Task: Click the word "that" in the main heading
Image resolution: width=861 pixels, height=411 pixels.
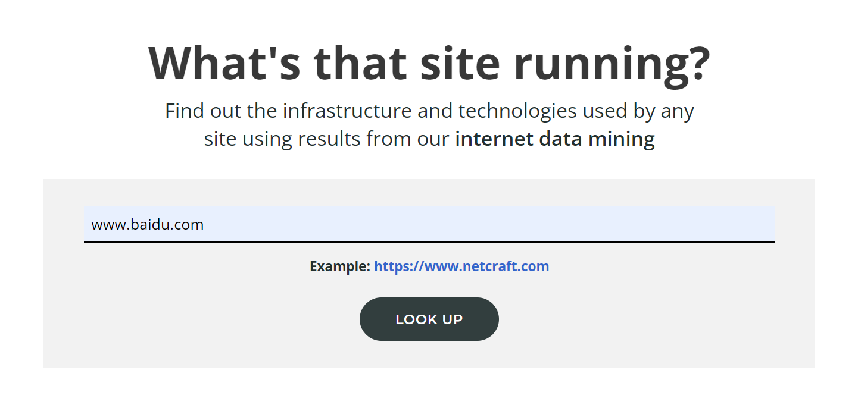Action: (x=361, y=63)
